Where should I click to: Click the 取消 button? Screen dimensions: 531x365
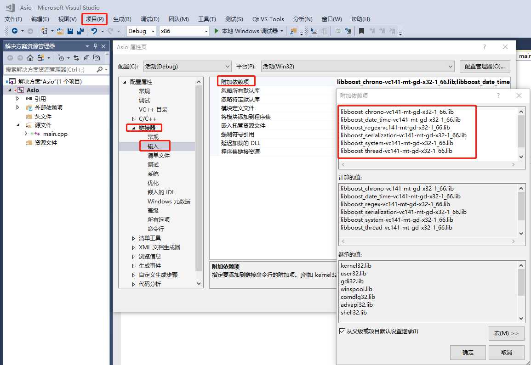[506, 353]
